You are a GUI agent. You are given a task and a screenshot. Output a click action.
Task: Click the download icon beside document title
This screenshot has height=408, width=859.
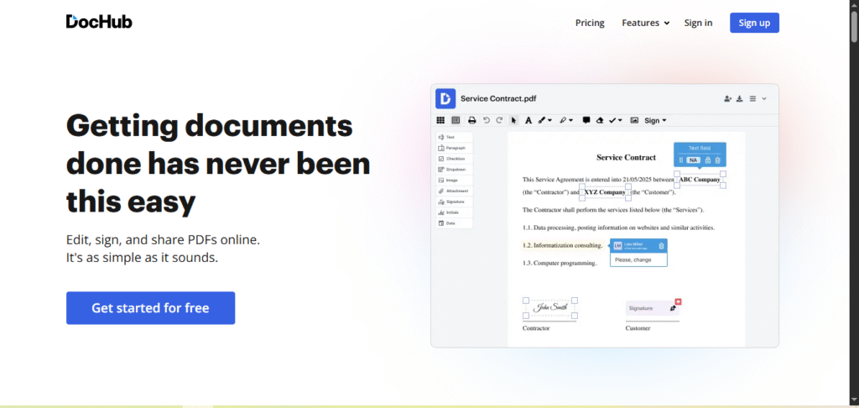tap(740, 99)
